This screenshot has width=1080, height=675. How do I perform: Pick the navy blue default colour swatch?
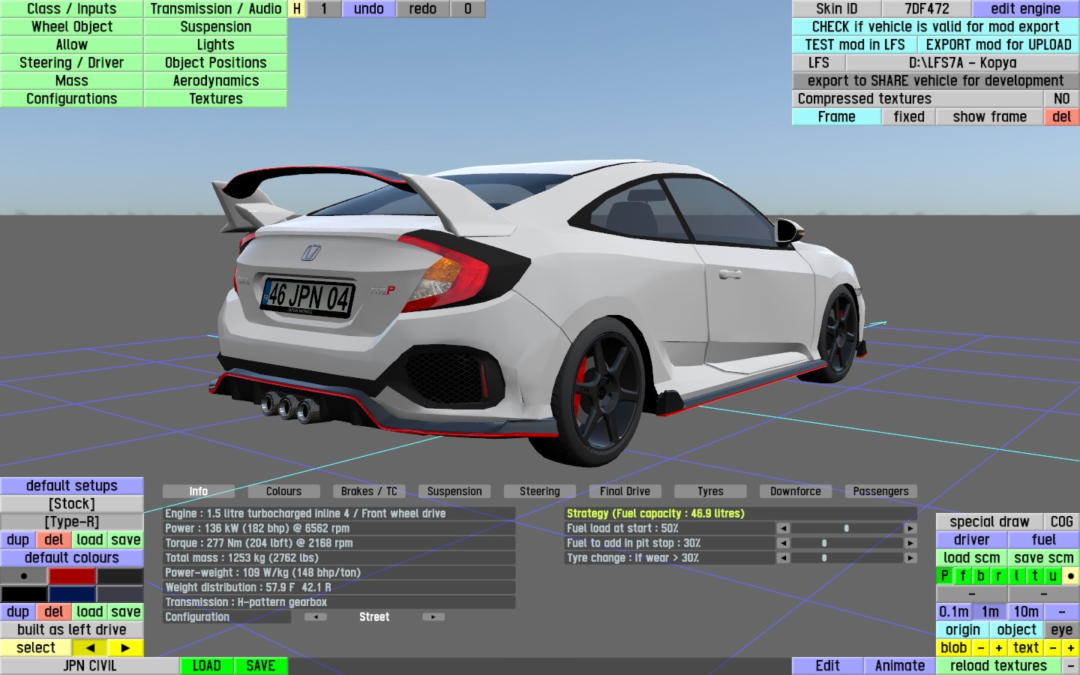(x=72, y=594)
